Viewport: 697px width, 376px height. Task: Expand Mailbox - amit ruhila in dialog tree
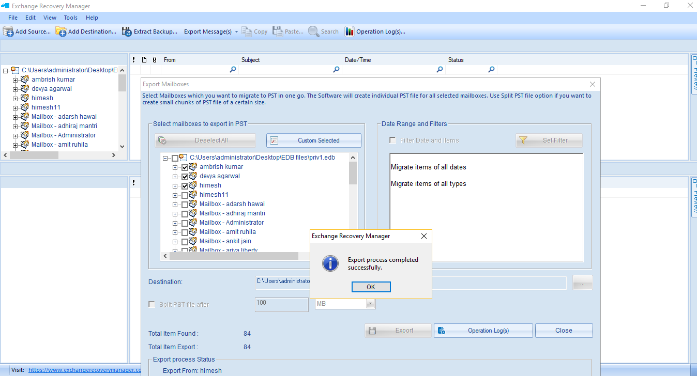175,232
